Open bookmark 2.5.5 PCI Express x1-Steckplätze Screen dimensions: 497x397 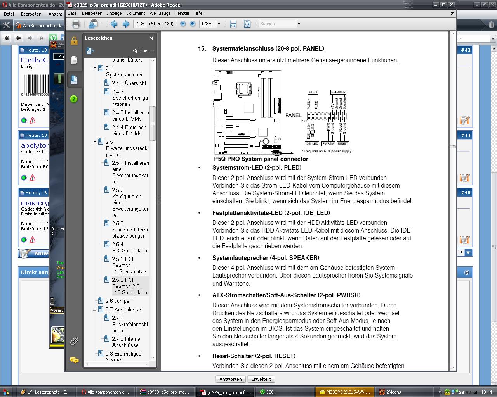click(129, 265)
